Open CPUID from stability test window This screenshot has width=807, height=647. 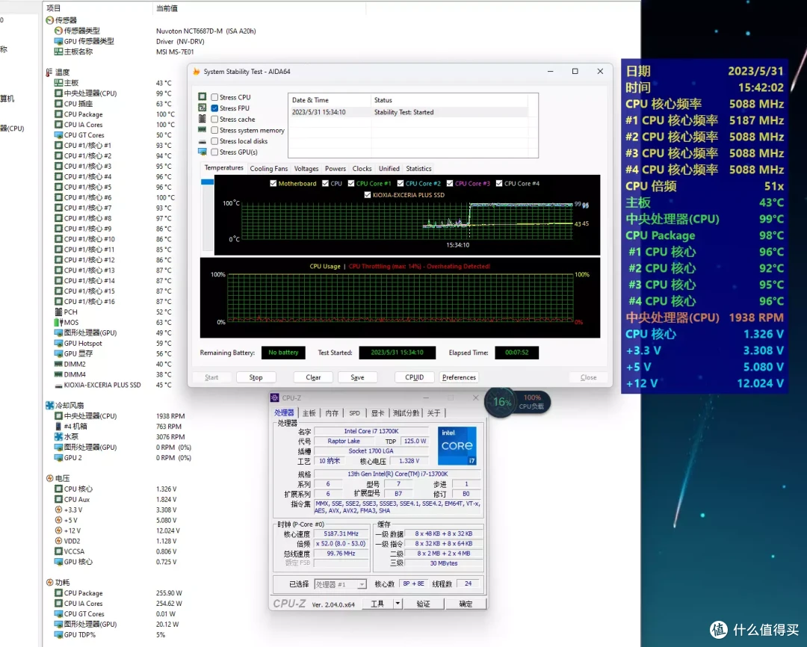(414, 377)
